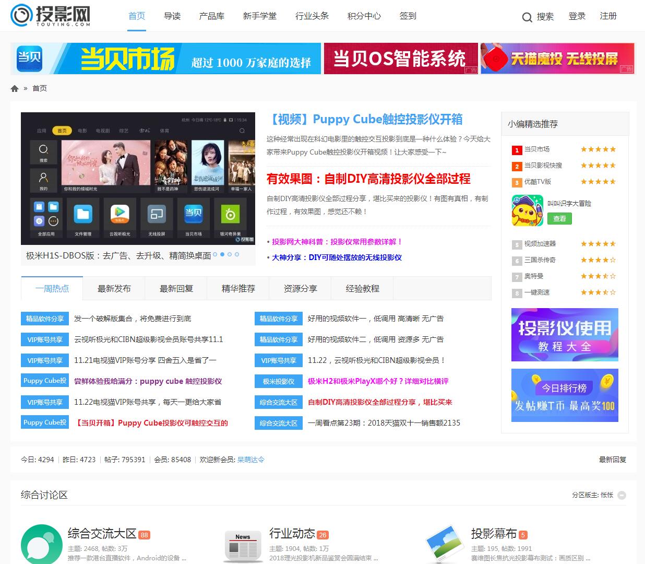Open the Puppy Cube触控投影仪开箱 headline
Image resolution: width=645 pixels, height=564 pixels.
365,119
